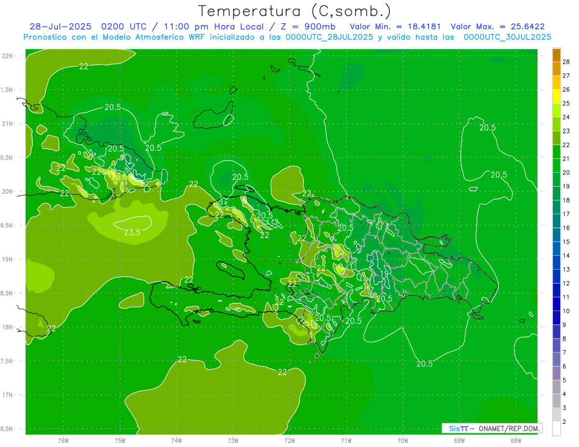
Task: Click the "68W" longitude axis label
Action: [515, 440]
